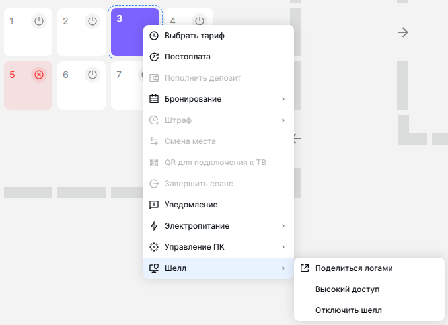Click swap arrows icon beside 'Смена места'
Image resolution: width=448 pixels, height=325 pixels.
point(154,141)
